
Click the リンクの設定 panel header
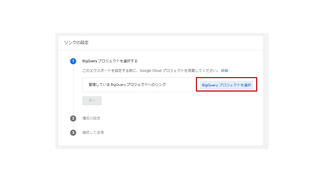coord(76,43)
